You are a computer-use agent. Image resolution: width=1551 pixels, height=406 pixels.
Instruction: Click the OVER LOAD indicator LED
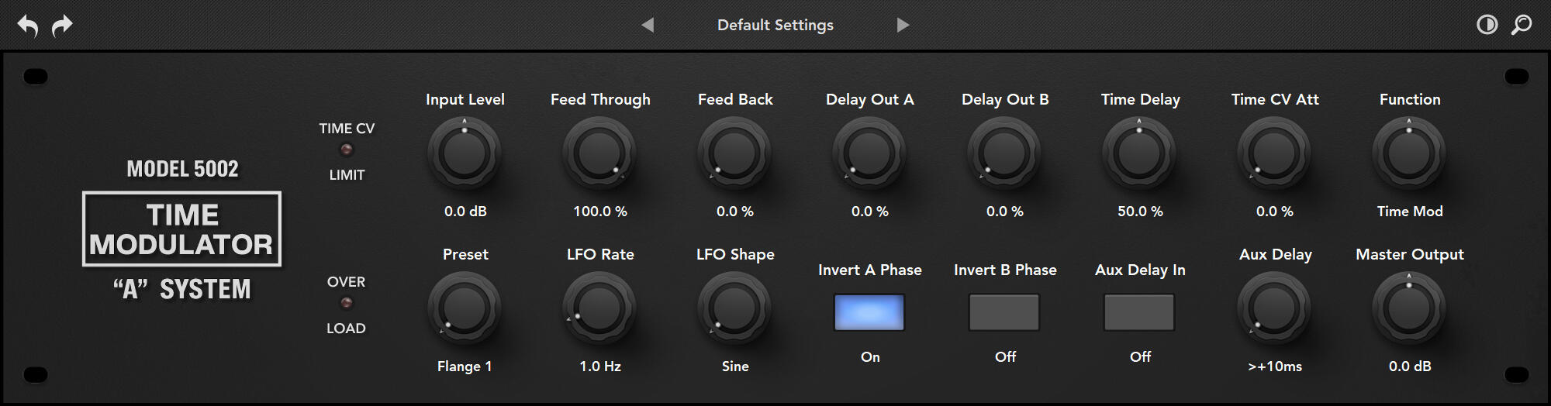point(347,304)
